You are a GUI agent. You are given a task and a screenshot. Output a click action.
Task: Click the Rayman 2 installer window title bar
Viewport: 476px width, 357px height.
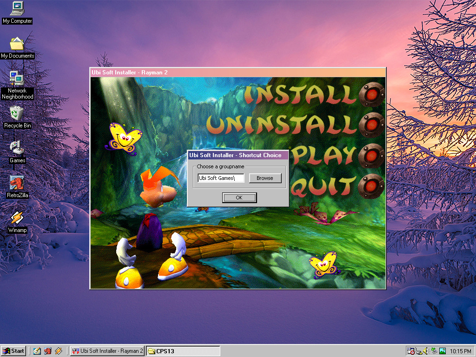point(238,72)
